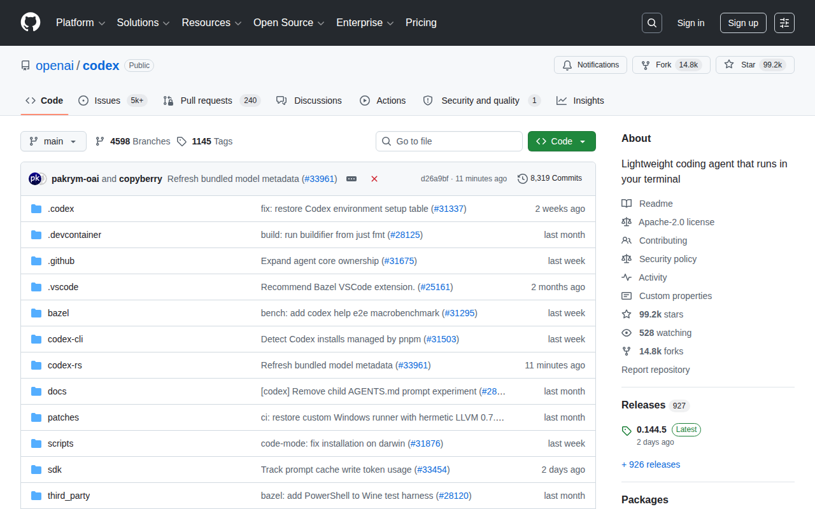Image resolution: width=815 pixels, height=509 pixels.
Task: Click the Security policy scale icon
Action: [627, 259]
